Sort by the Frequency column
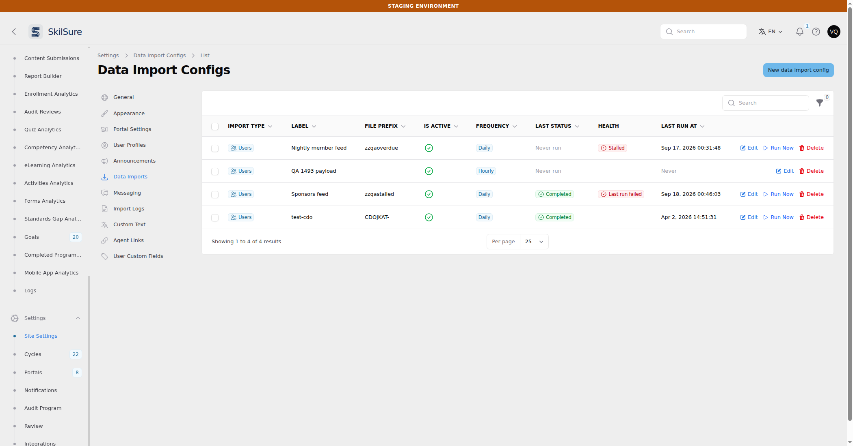This screenshot has height=446, width=853. pyautogui.click(x=496, y=126)
